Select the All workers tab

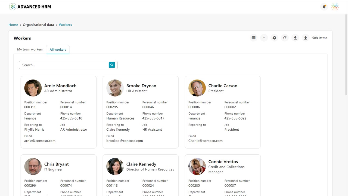[58, 50]
